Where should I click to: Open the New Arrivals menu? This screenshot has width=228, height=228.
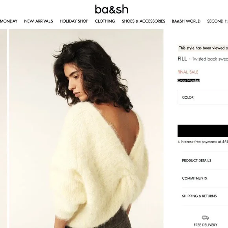coord(39,21)
